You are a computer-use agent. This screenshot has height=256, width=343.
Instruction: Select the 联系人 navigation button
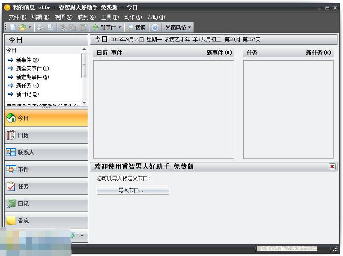46,152
